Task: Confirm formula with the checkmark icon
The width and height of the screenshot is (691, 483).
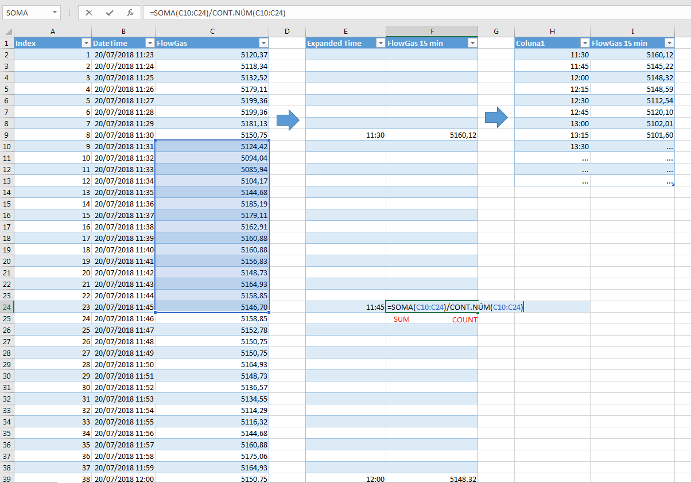Action: 109,12
